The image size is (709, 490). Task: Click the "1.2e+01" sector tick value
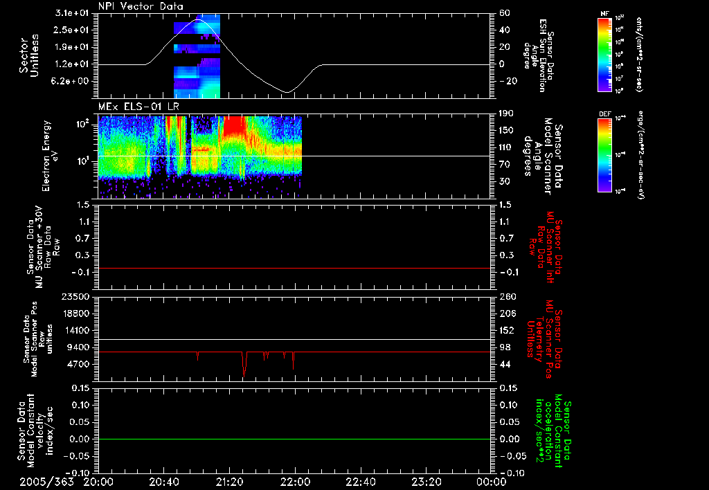point(73,64)
